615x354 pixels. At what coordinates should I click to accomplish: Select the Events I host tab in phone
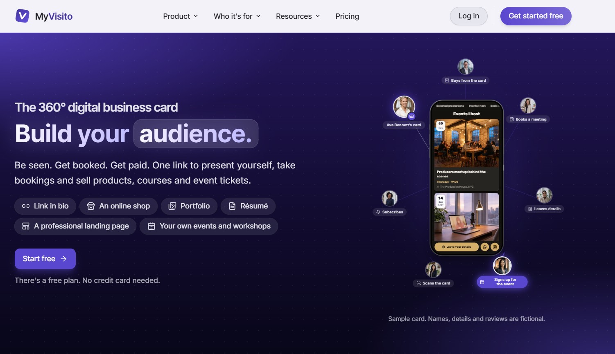[x=477, y=106]
